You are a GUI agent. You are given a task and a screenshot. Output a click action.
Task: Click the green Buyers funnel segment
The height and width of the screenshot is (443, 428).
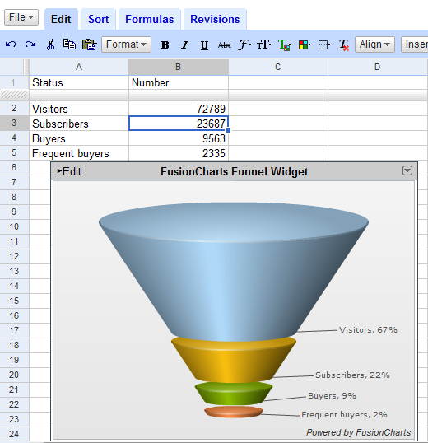(234, 394)
